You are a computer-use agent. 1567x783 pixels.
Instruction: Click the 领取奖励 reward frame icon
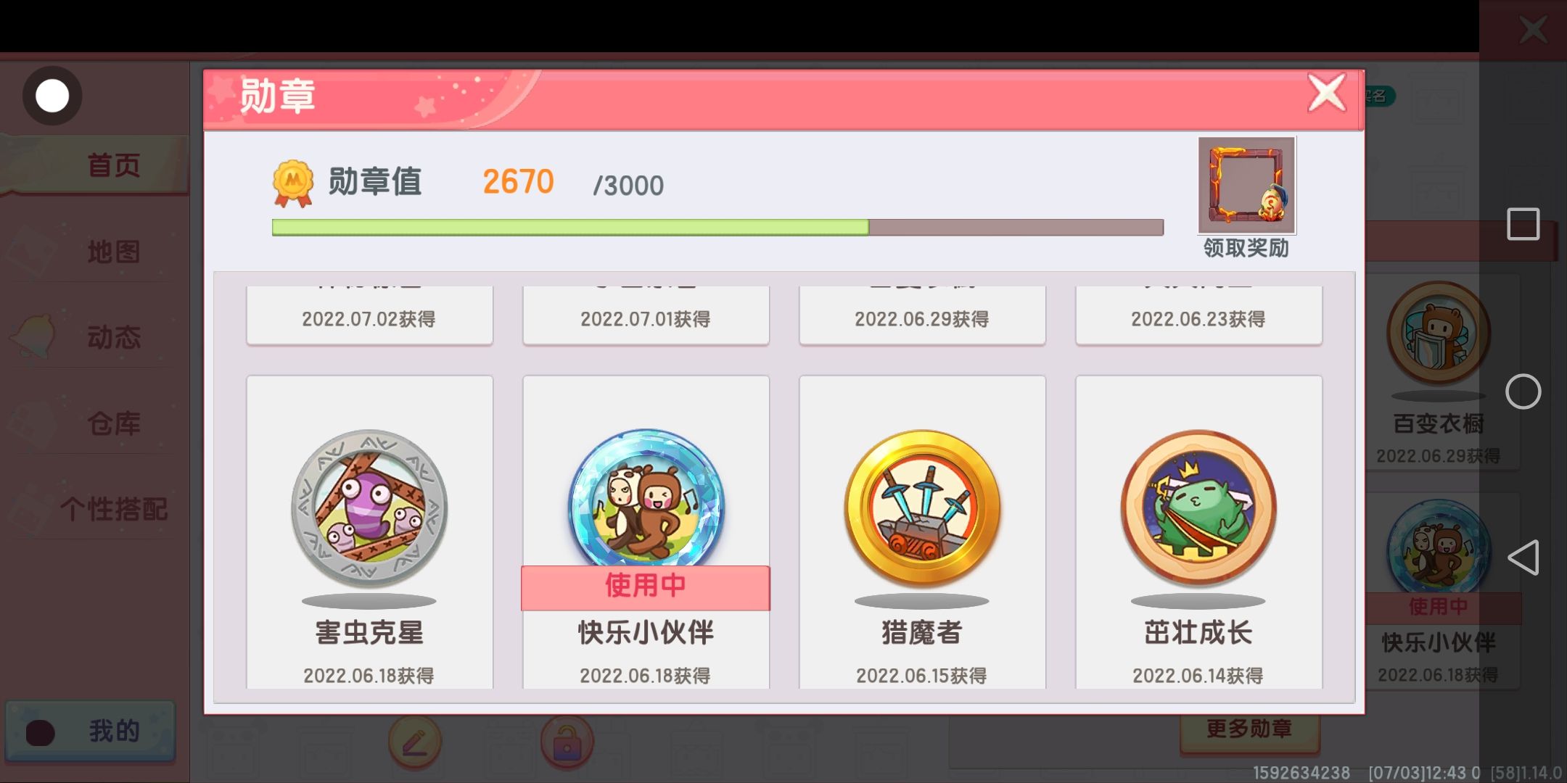coord(1246,186)
